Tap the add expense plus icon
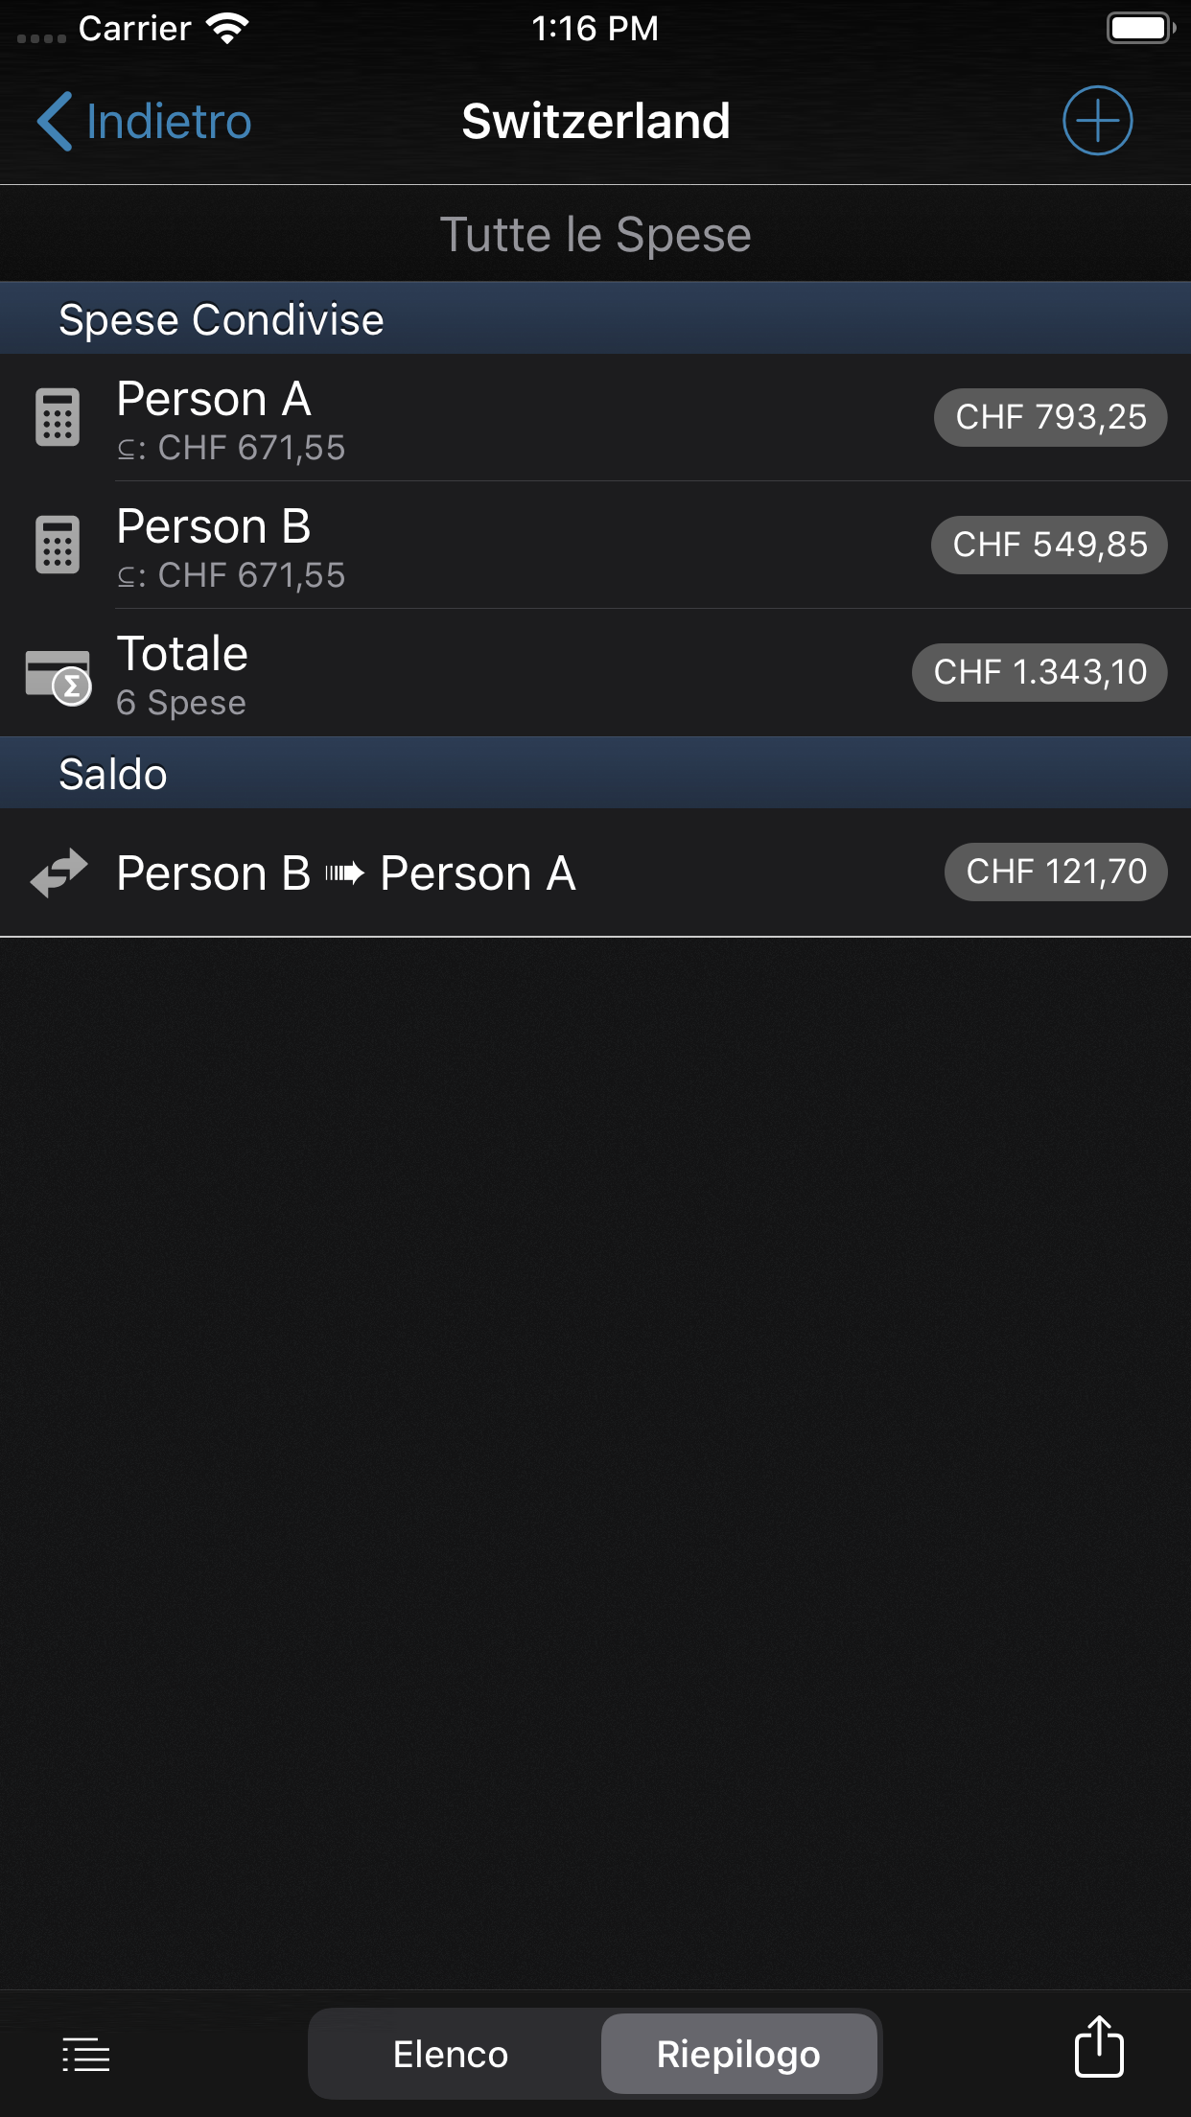The height and width of the screenshot is (2117, 1191). [x=1097, y=121]
